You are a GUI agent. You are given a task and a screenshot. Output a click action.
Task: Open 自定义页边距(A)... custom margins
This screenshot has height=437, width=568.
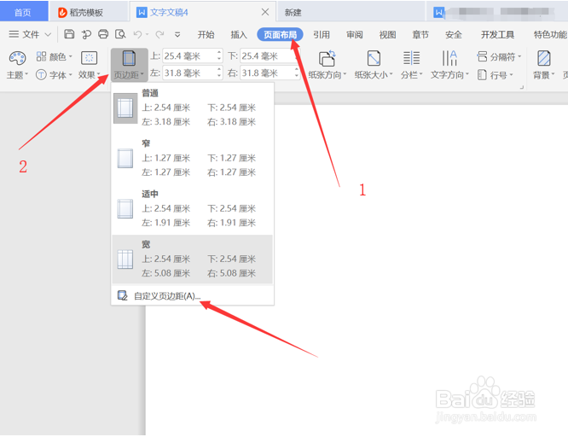pyautogui.click(x=193, y=296)
